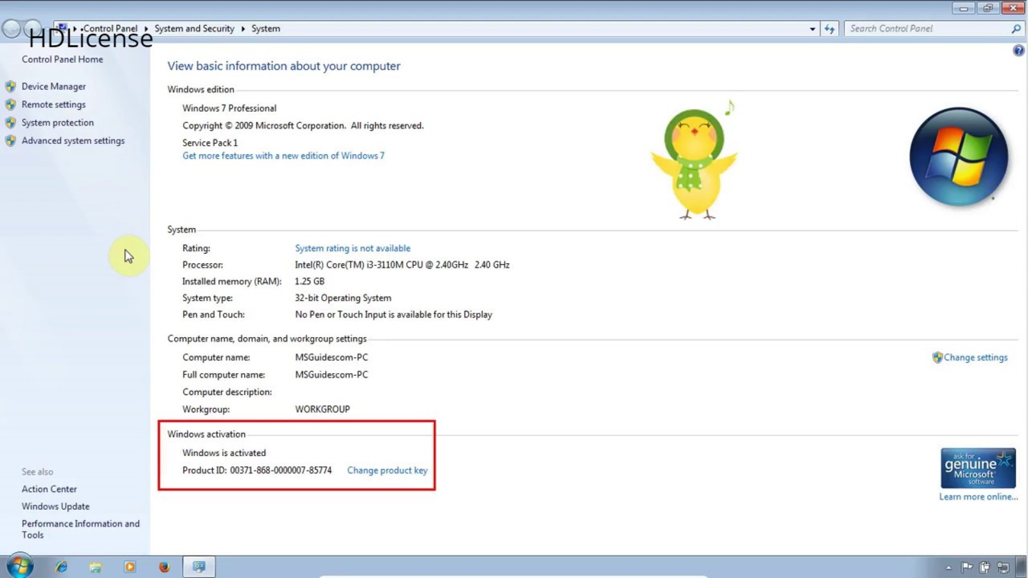
Task: Open Action Center under See also
Action: tap(49, 489)
